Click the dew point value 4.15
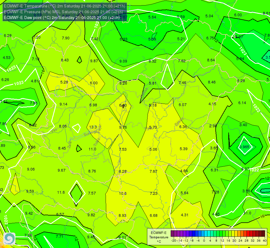 point(212,104)
